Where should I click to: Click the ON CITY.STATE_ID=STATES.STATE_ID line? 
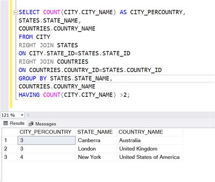pos(74,53)
